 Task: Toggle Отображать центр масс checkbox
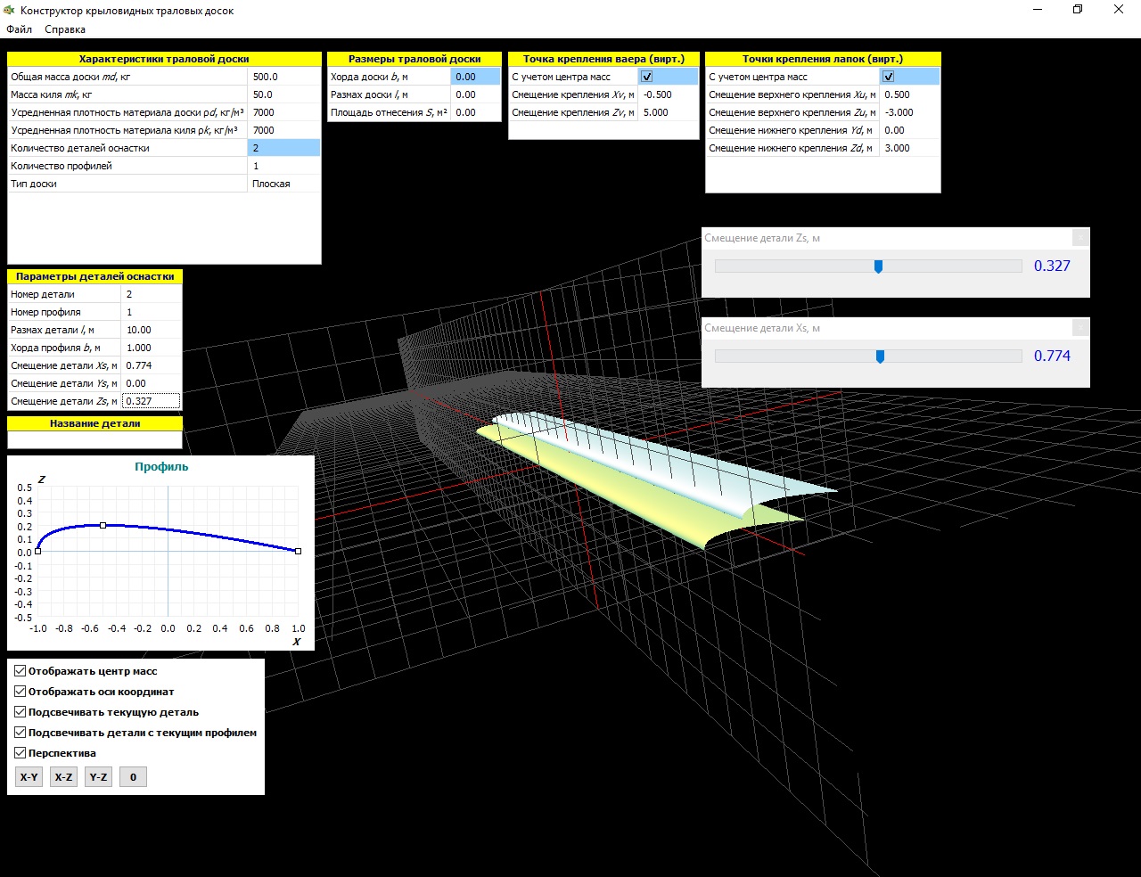(20, 671)
